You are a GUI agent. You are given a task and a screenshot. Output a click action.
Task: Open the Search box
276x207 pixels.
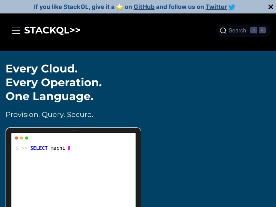pyautogui.click(x=244, y=31)
